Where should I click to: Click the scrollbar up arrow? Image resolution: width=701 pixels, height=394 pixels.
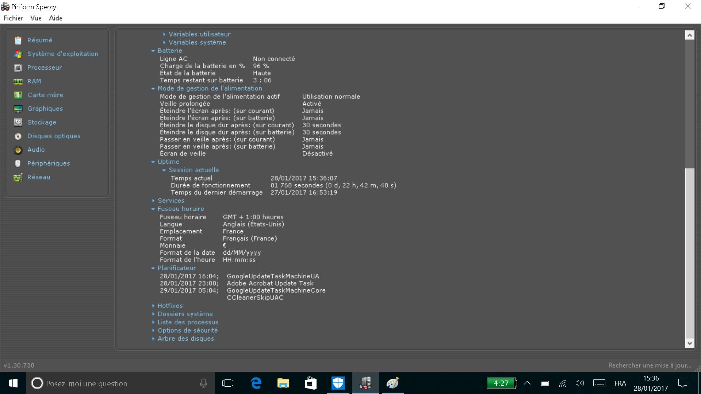pyautogui.click(x=689, y=35)
